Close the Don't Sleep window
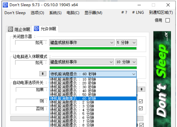Viewport: 177px width, 127px height. pos(168,5)
